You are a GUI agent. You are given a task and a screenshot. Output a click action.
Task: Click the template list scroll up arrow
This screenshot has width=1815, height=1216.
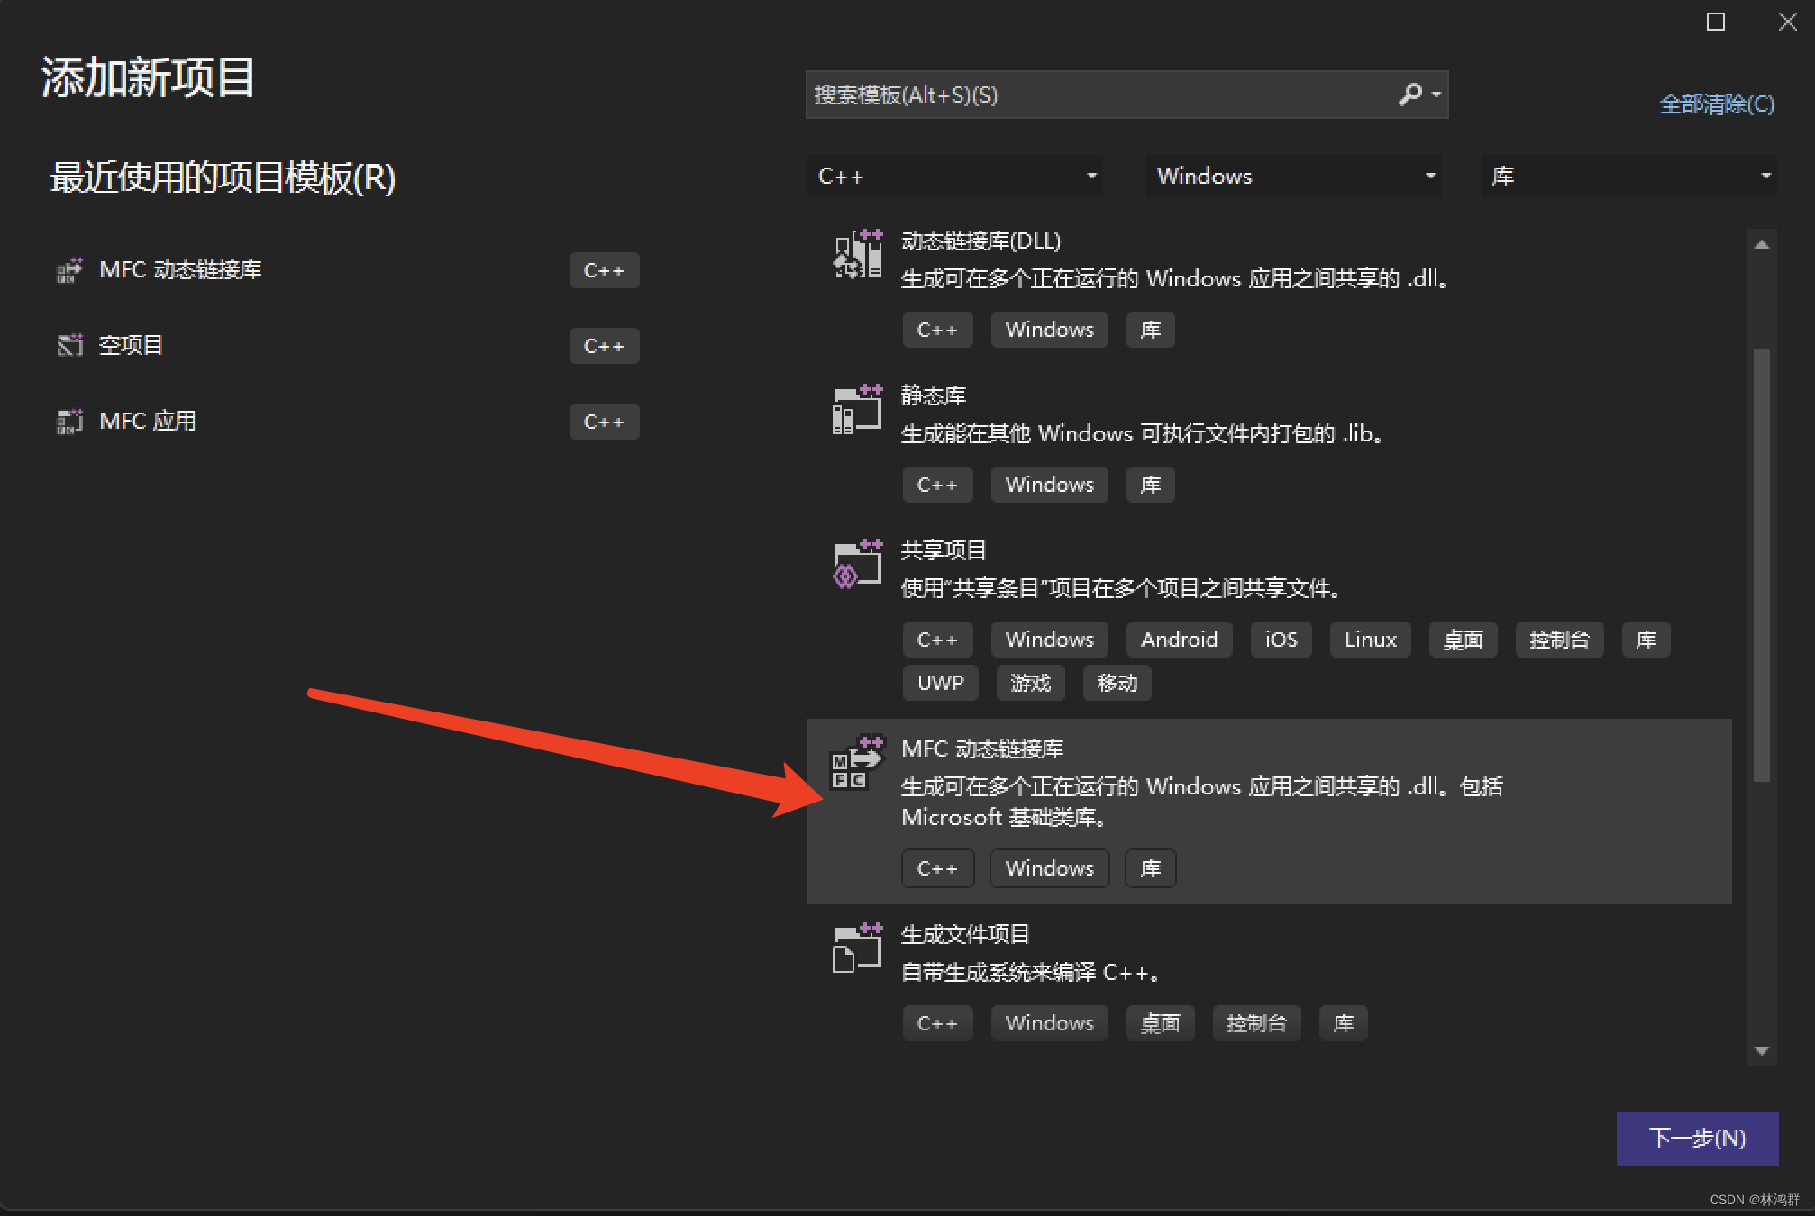(1762, 244)
